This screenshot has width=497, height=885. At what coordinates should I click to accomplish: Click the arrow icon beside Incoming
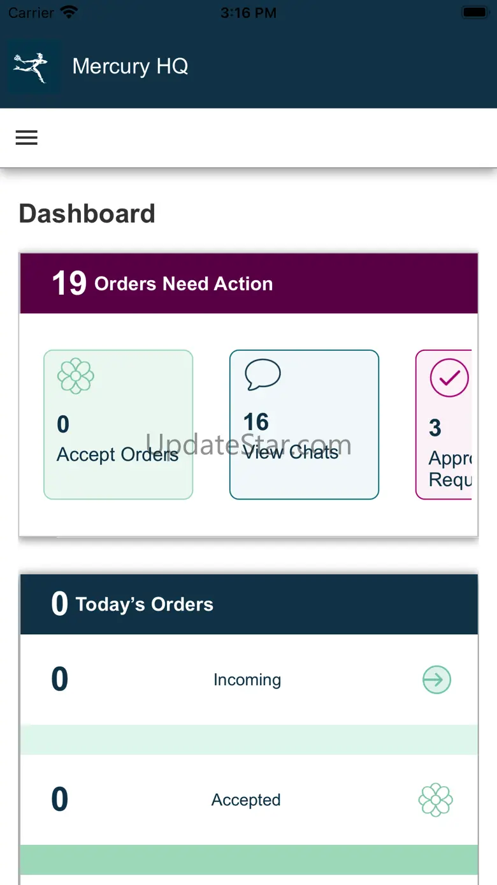tap(436, 680)
